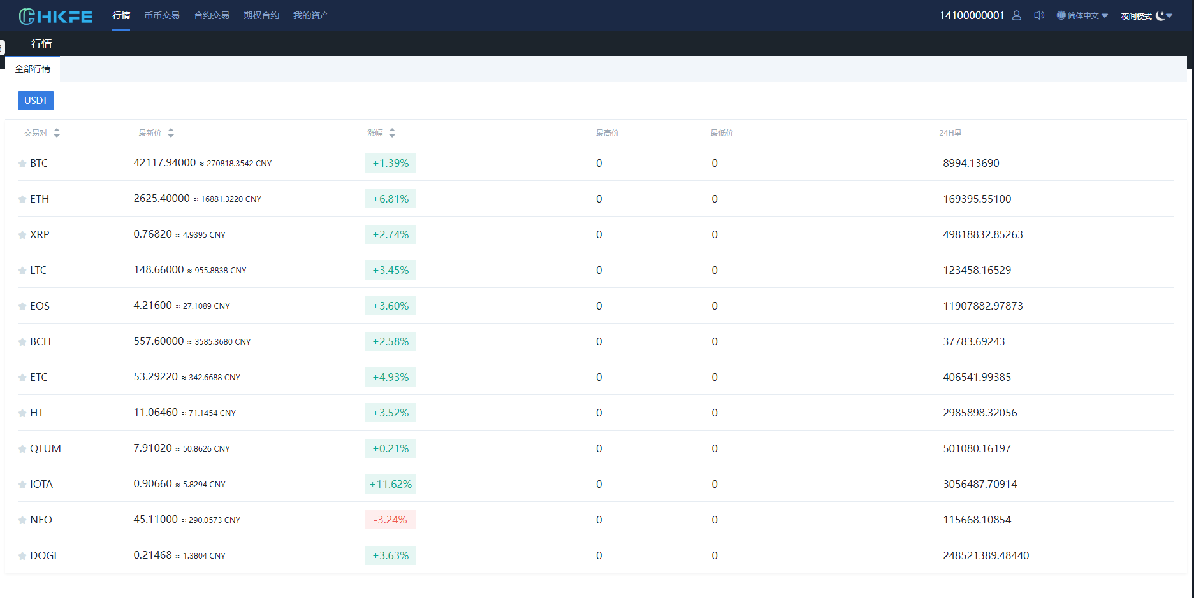Sort by 最新价 column arrows
Image resolution: width=1194 pixels, height=598 pixels.
coord(171,132)
